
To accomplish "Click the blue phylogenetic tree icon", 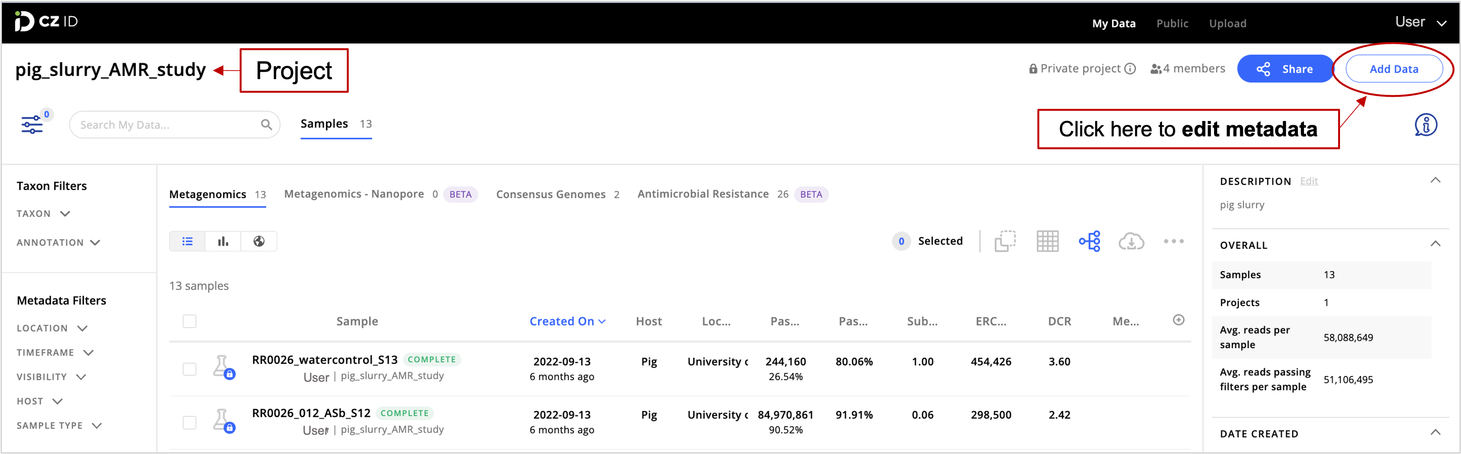I will coord(1089,240).
